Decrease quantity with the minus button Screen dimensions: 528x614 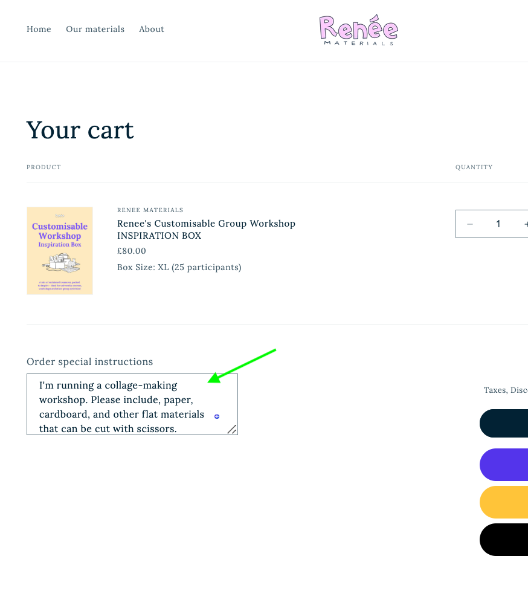tap(470, 224)
